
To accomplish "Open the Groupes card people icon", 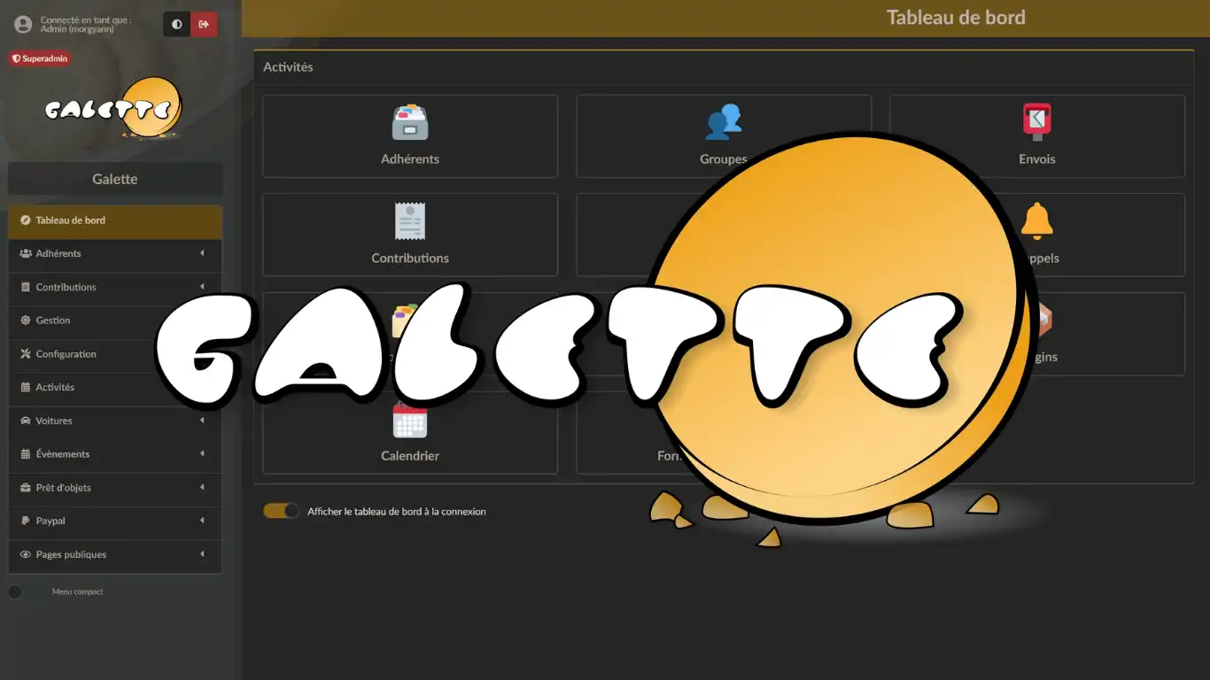I will (724, 123).
